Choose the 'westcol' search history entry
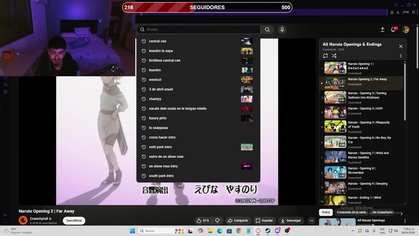419x236 pixels. (198, 80)
